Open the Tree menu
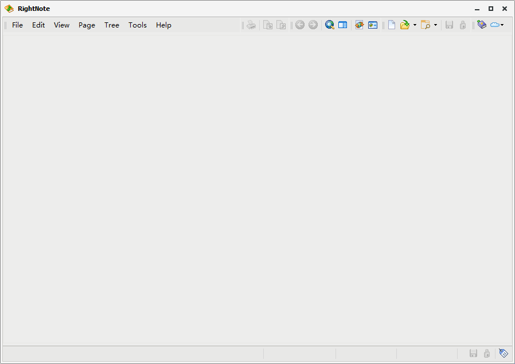 (x=112, y=25)
